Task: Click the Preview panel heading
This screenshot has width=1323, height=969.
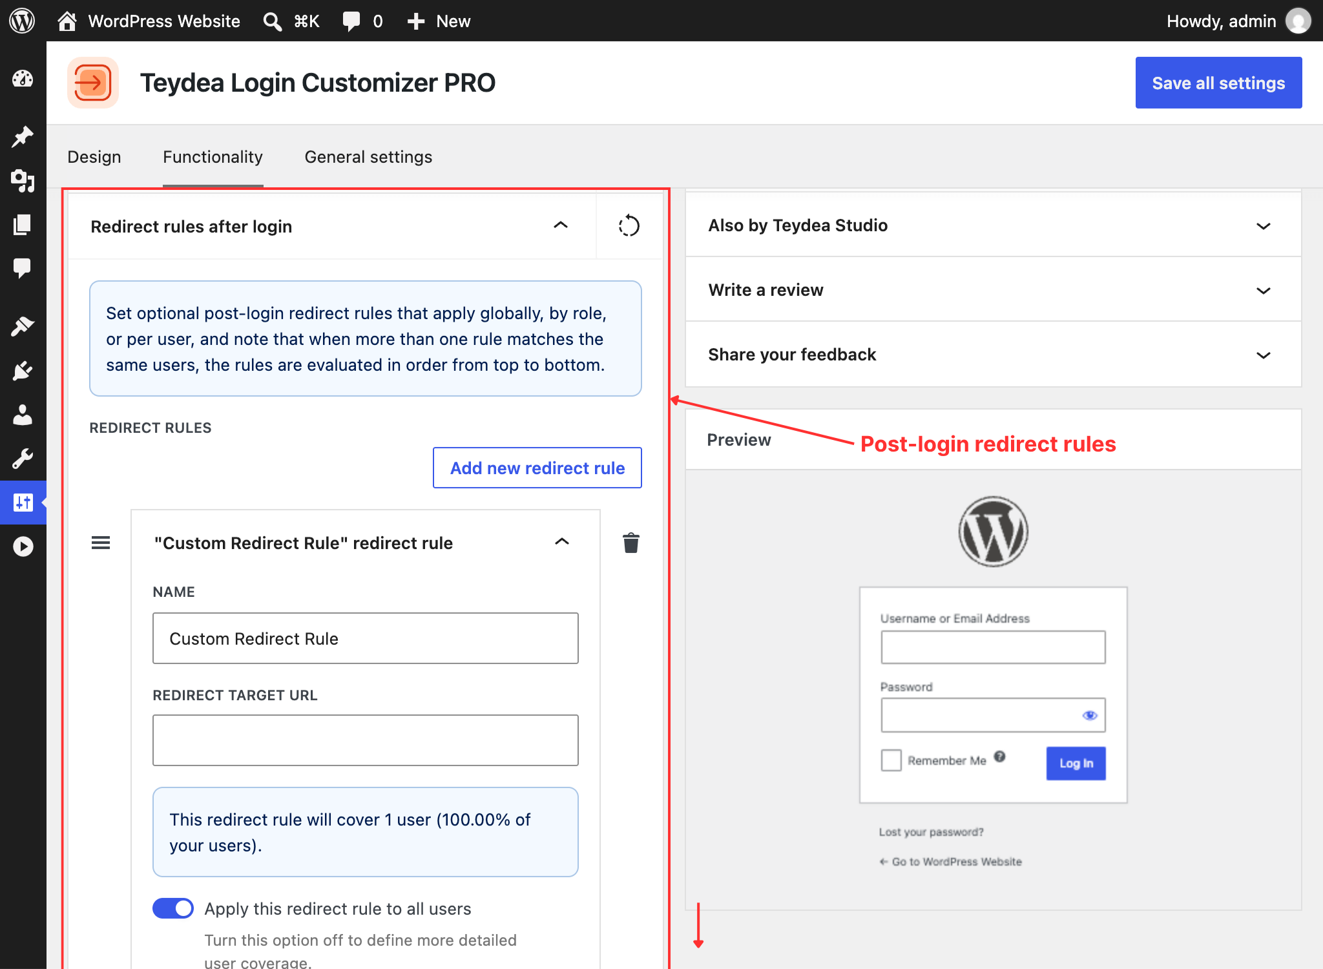Action: click(739, 440)
